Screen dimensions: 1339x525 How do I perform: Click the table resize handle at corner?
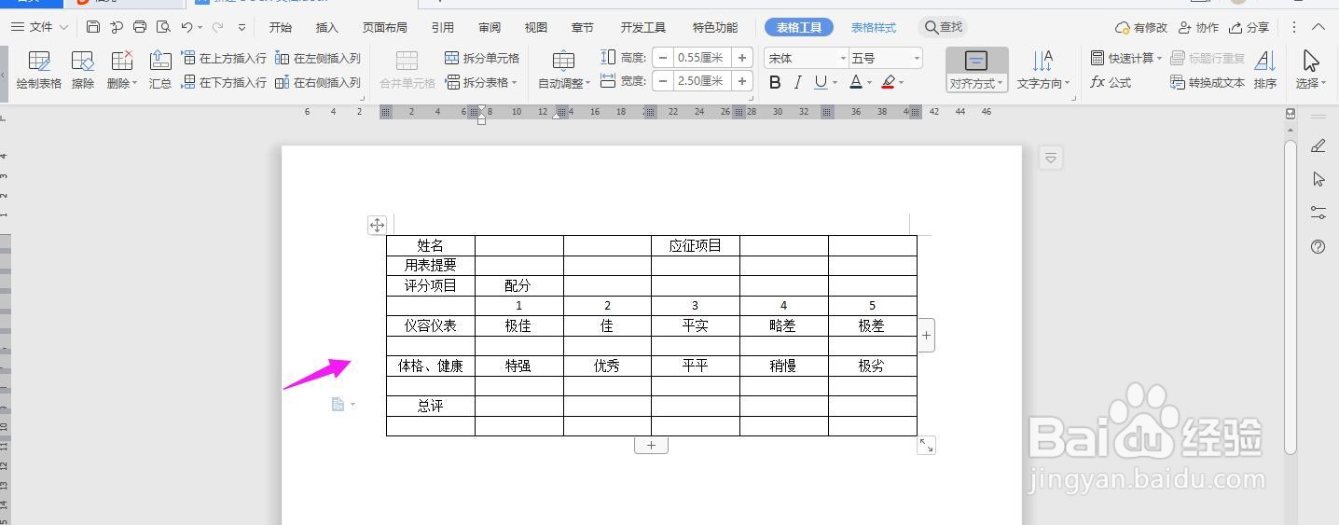(x=926, y=446)
